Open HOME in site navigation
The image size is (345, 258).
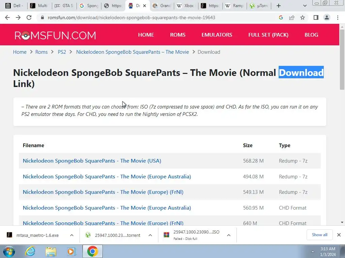(146, 35)
